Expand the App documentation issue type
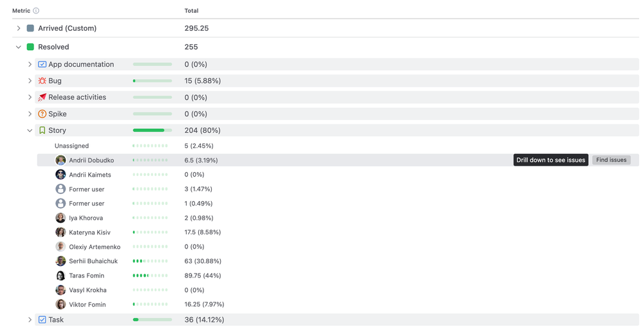 (x=30, y=64)
